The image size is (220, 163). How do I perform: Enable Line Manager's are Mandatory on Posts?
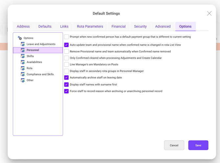(66, 65)
